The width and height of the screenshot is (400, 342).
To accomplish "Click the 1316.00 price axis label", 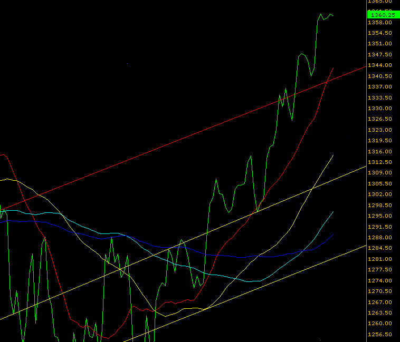I will [380, 152].
